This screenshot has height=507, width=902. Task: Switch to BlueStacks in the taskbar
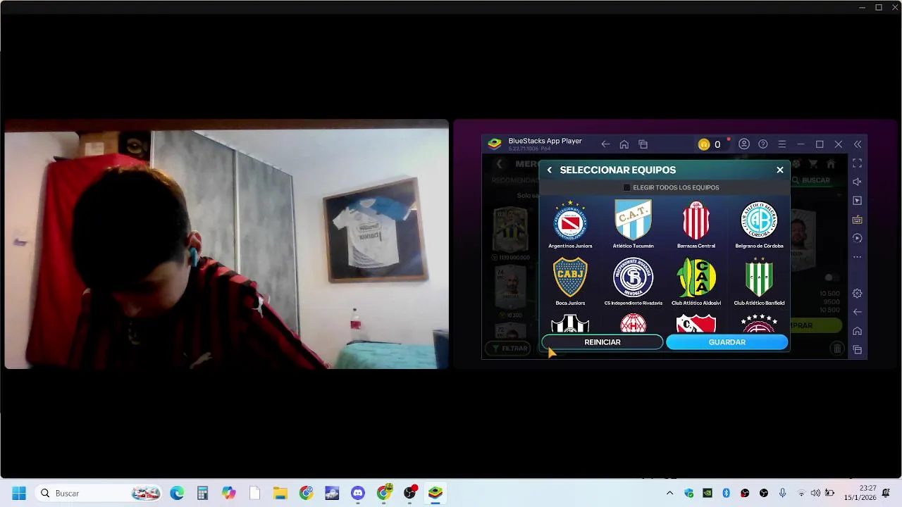click(435, 493)
